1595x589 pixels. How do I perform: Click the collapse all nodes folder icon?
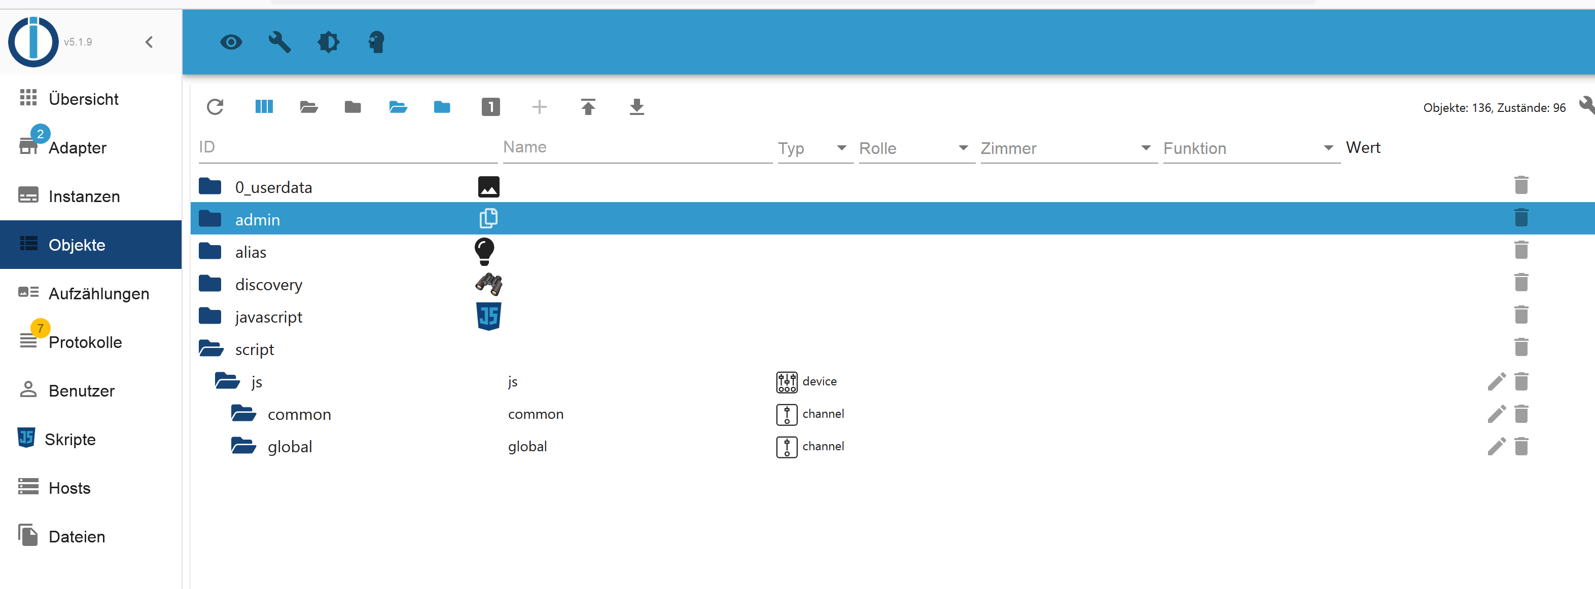[x=353, y=107]
